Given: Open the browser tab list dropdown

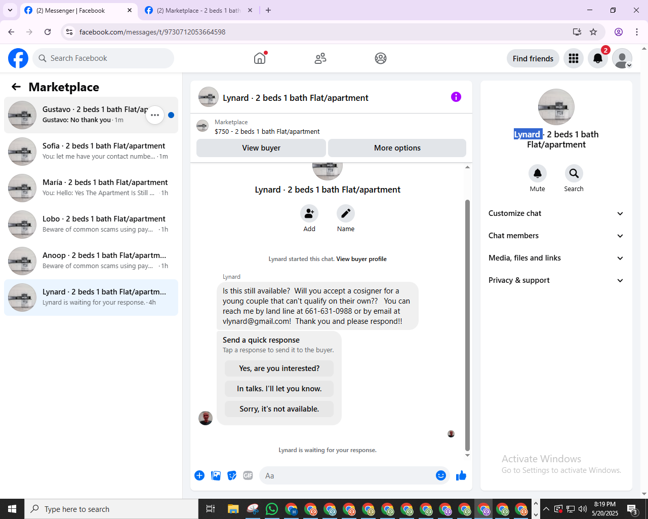Looking at the screenshot, I should tap(10, 10).
